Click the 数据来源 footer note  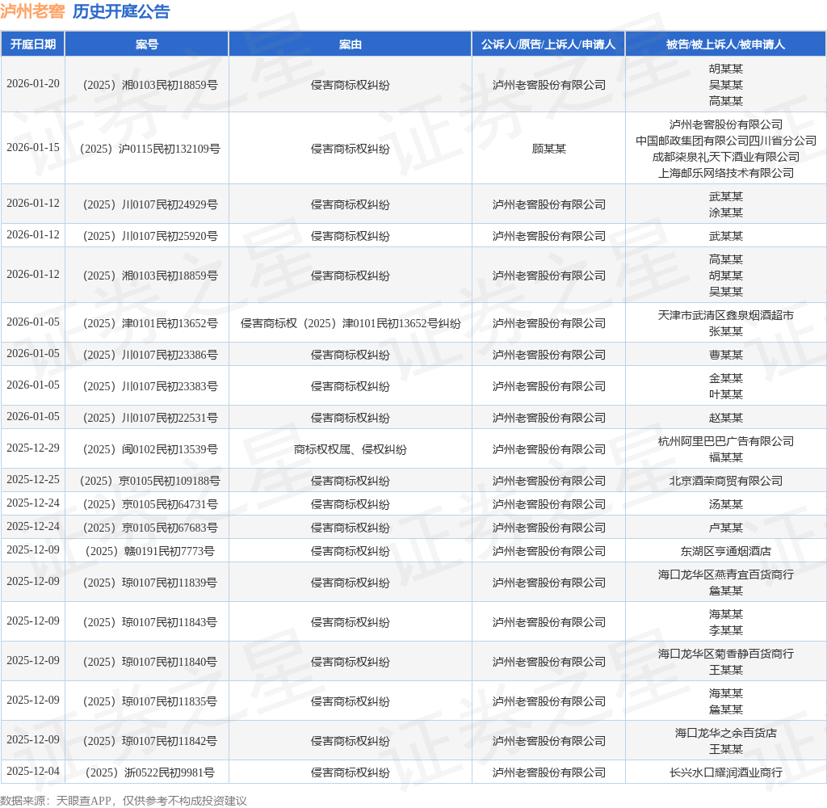click(x=124, y=801)
